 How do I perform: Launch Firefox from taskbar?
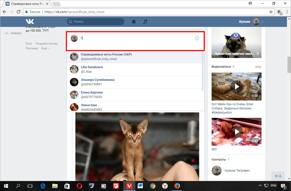pos(177,186)
